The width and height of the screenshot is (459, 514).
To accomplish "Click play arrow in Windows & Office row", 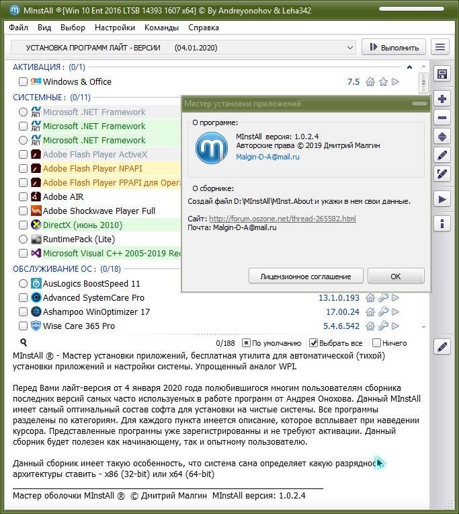I will [x=395, y=81].
